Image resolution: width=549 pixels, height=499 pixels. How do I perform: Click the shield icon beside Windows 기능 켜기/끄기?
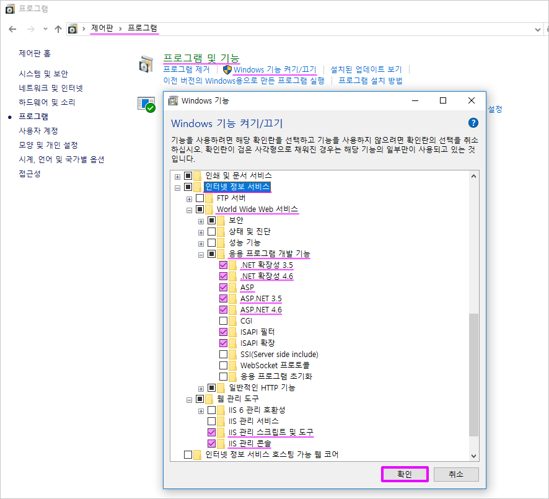pos(227,69)
